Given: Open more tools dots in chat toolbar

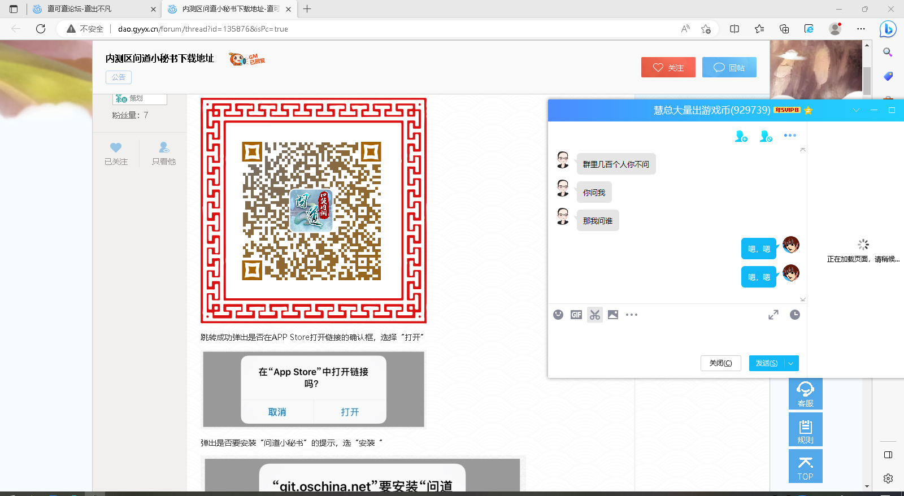Looking at the screenshot, I should 632,315.
